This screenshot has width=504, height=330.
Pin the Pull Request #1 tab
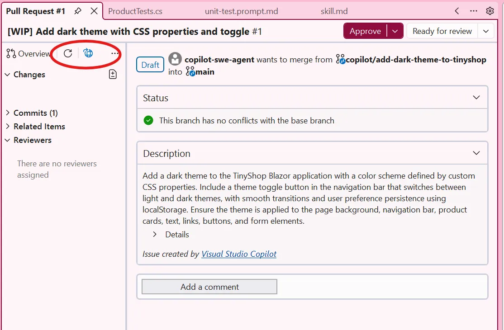click(77, 11)
